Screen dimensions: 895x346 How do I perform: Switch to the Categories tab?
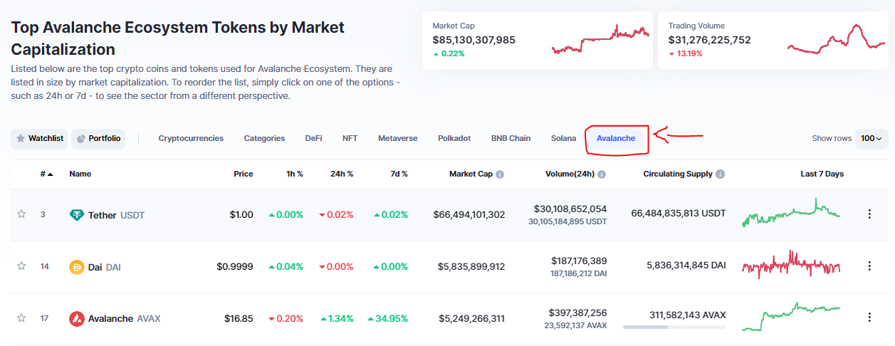click(264, 139)
